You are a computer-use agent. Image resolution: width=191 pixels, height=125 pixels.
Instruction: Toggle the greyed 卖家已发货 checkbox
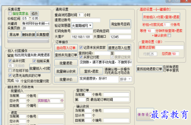pyautogui.click(x=112, y=57)
